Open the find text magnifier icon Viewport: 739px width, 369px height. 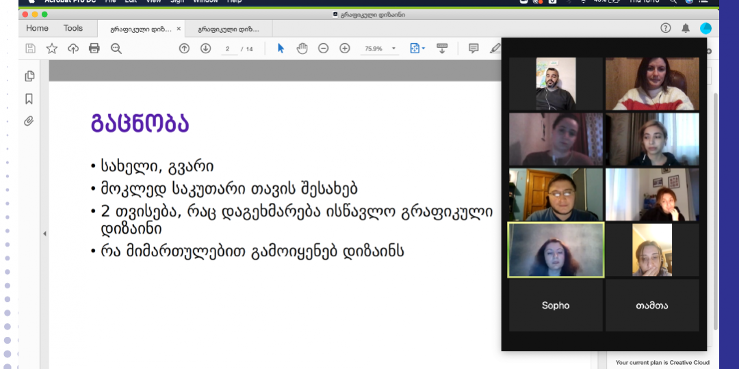pos(116,49)
